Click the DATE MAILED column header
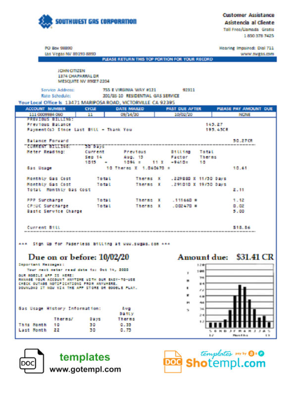Screen dimensions: 297x413 (130, 109)
